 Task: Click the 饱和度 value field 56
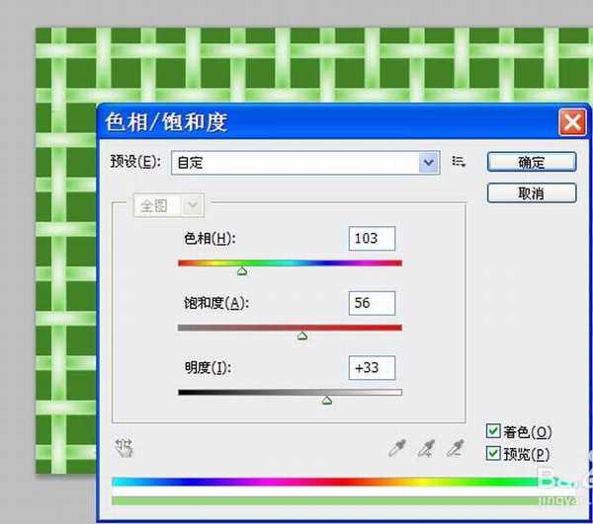(x=372, y=303)
